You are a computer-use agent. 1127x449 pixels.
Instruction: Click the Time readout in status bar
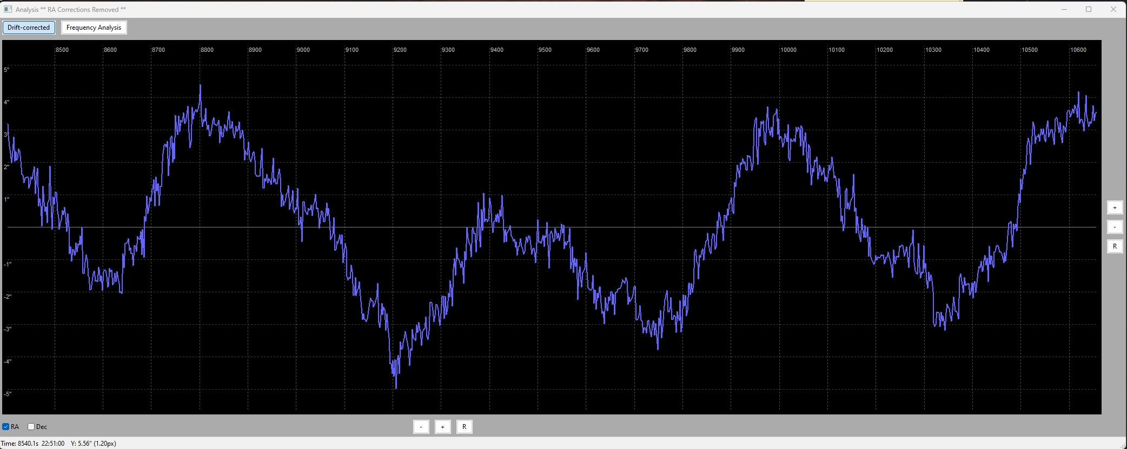tap(32, 444)
